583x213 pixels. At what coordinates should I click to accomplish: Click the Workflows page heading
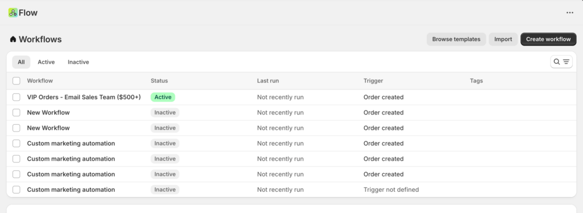[x=40, y=39]
